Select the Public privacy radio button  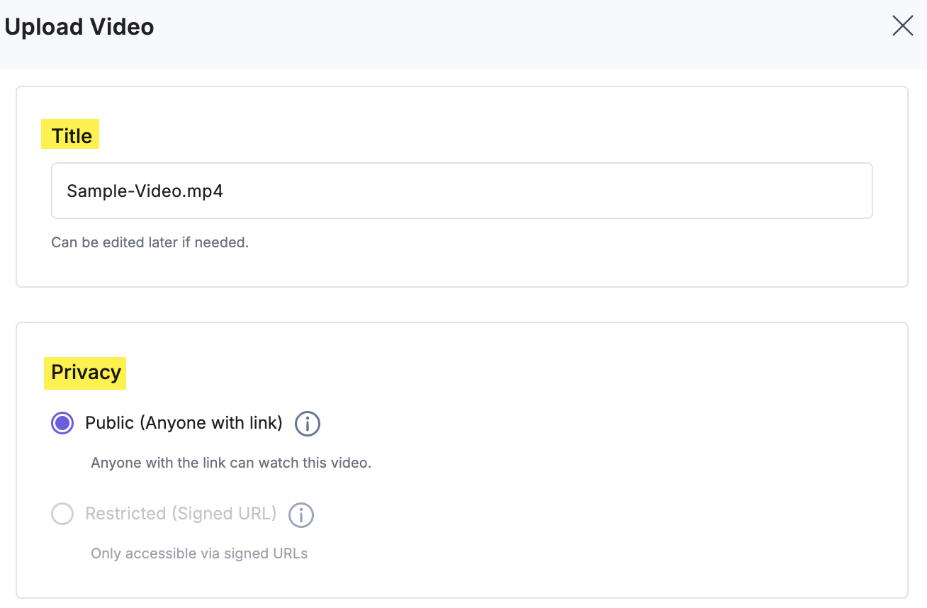pos(62,423)
